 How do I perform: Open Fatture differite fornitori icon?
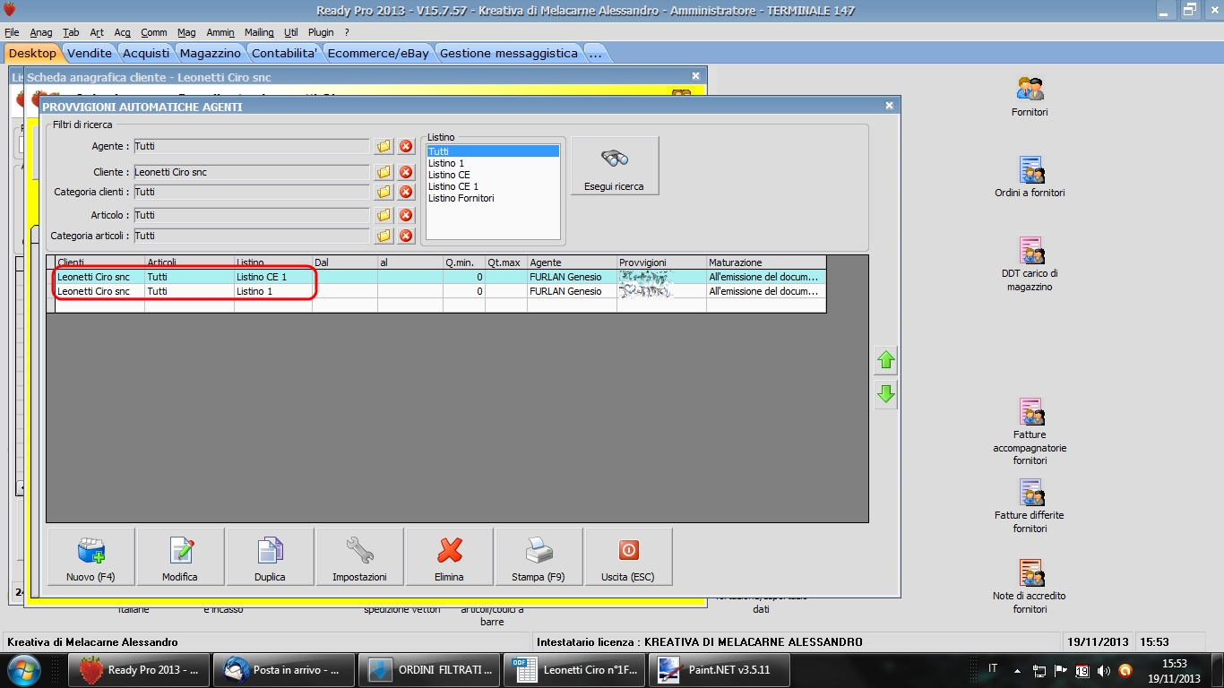pyautogui.click(x=1030, y=506)
